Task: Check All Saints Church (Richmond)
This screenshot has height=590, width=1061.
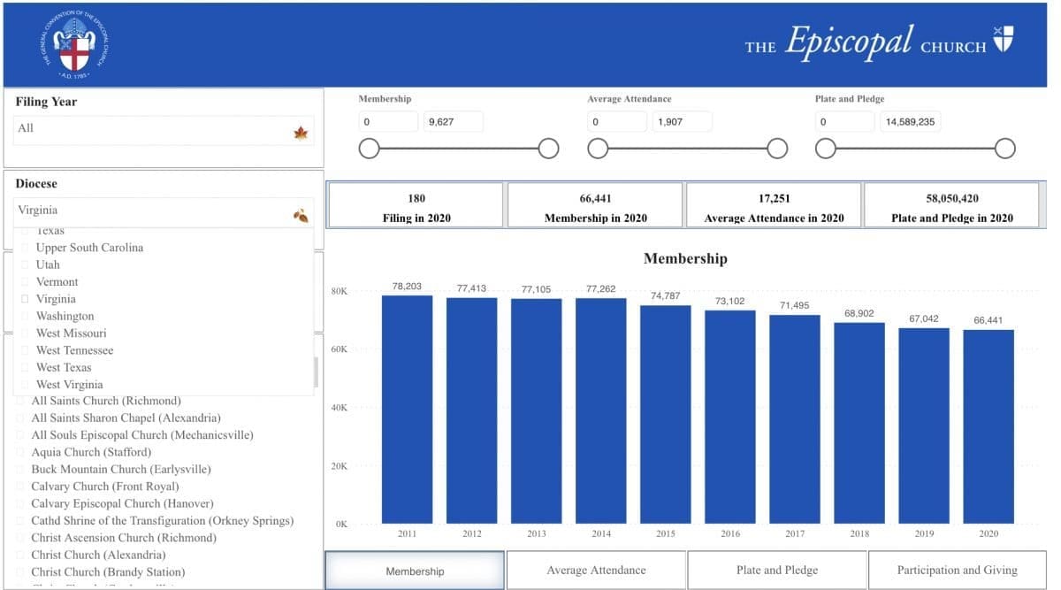Action: pos(21,401)
